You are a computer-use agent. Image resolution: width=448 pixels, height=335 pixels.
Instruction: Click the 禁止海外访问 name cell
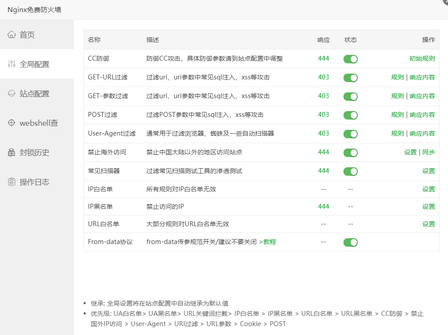point(107,152)
